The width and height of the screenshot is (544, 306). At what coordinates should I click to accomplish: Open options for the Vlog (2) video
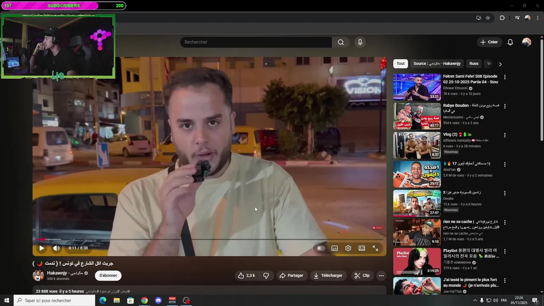505,135
